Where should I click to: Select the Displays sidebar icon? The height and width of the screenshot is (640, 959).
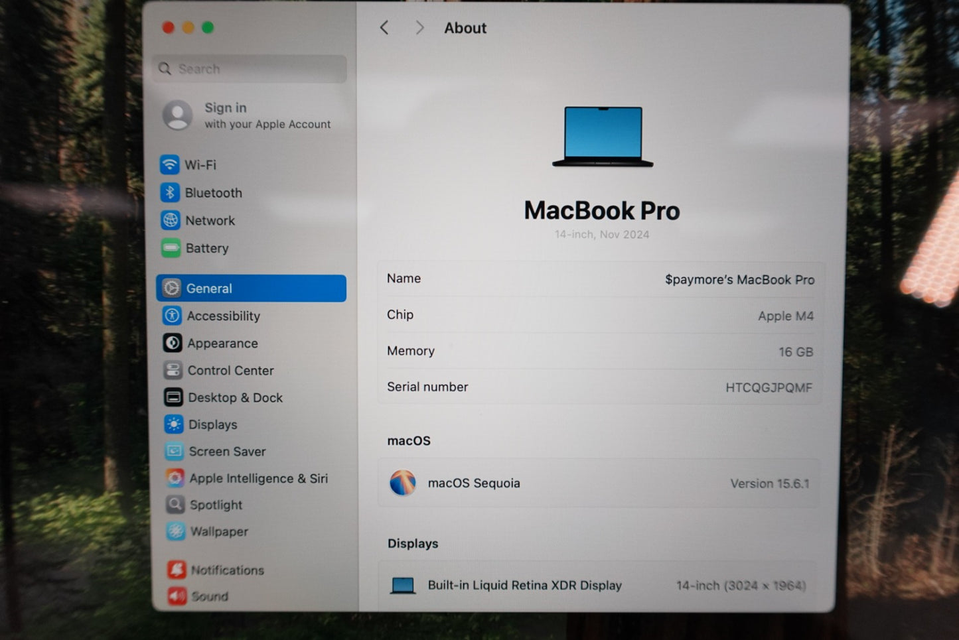(174, 424)
